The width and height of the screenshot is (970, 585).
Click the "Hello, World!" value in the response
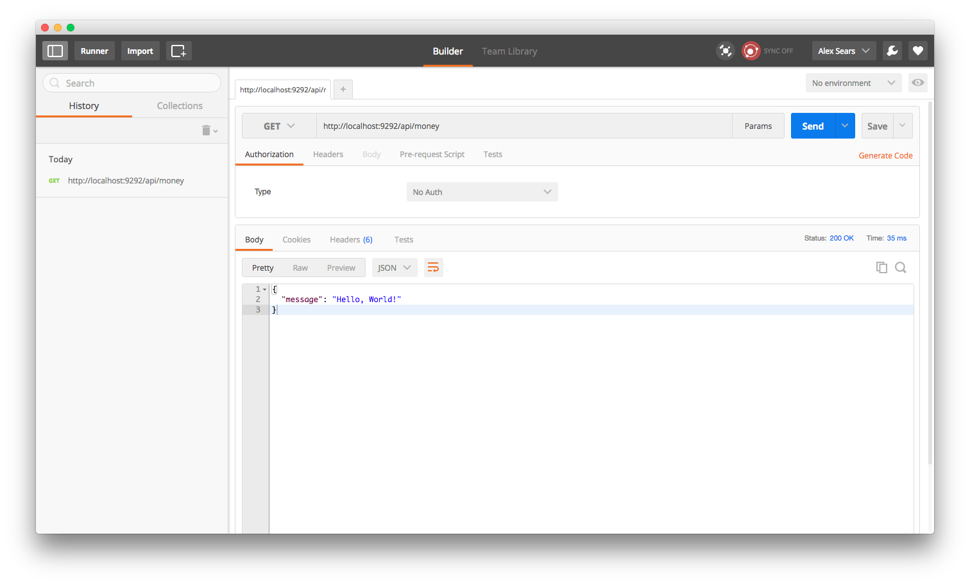coord(366,300)
